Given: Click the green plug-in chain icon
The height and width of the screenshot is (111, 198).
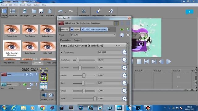Looking at the screenshot, I should [x=122, y=30].
